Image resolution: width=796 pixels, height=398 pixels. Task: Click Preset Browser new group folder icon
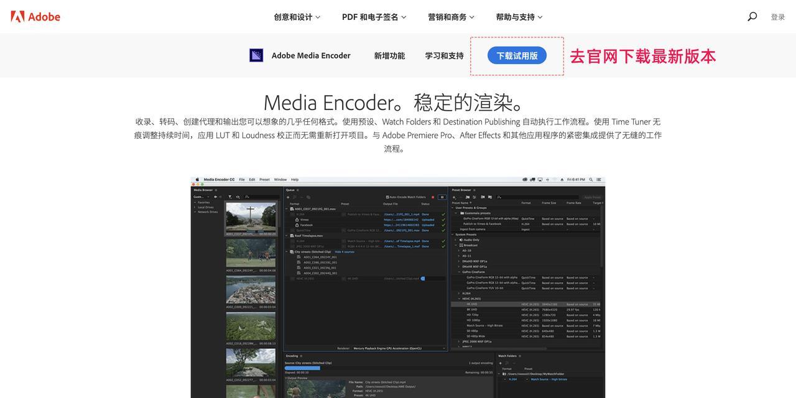(468, 197)
